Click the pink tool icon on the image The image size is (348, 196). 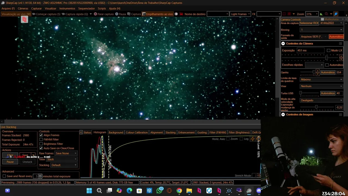pyautogui.click(x=24, y=19)
